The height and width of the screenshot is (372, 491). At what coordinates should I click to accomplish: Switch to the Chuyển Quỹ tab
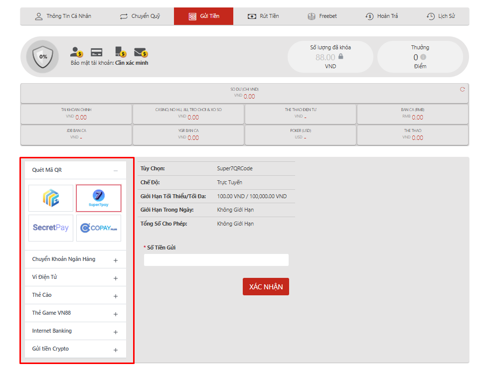(x=140, y=16)
